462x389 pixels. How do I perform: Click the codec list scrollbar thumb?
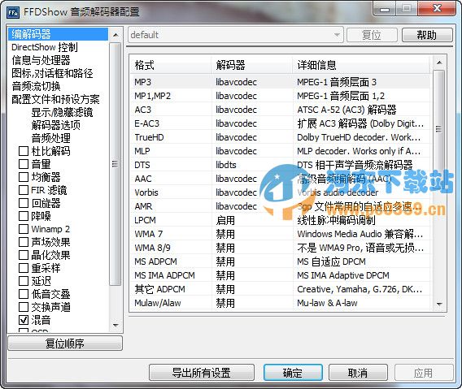[x=439, y=129]
